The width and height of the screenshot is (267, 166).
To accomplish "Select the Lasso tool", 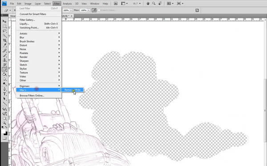I will tap(4, 31).
